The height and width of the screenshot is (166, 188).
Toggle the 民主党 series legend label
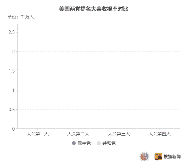(84, 143)
